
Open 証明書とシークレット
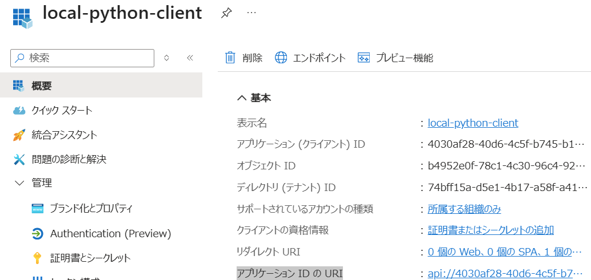[x=90, y=258]
